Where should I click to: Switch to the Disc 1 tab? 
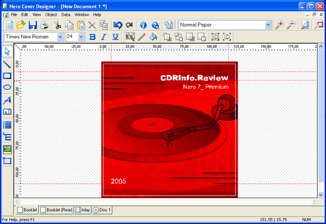[102, 210]
